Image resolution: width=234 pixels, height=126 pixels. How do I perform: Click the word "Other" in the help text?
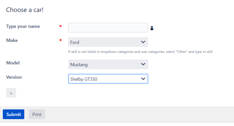click(x=182, y=52)
